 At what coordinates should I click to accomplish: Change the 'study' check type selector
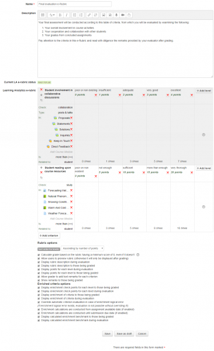[70, 185]
